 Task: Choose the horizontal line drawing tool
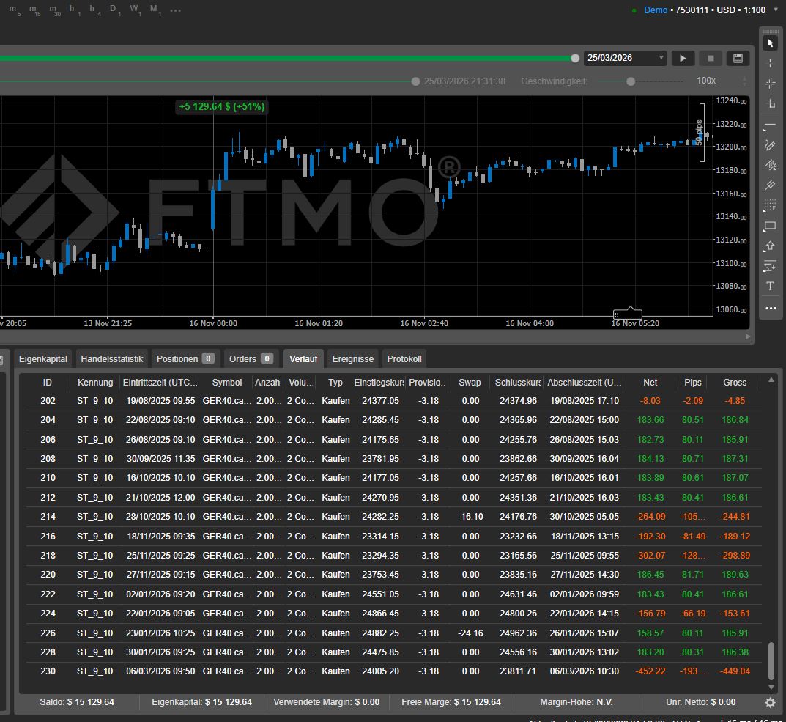pyautogui.click(x=770, y=125)
